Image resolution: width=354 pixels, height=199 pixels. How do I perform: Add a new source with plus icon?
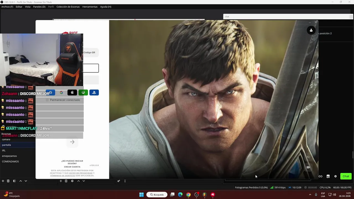tap(61, 181)
